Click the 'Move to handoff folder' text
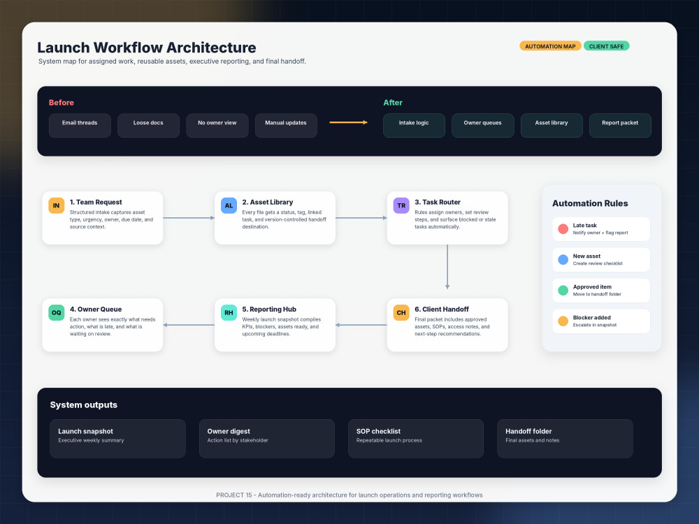The image size is (699, 524). point(597,294)
